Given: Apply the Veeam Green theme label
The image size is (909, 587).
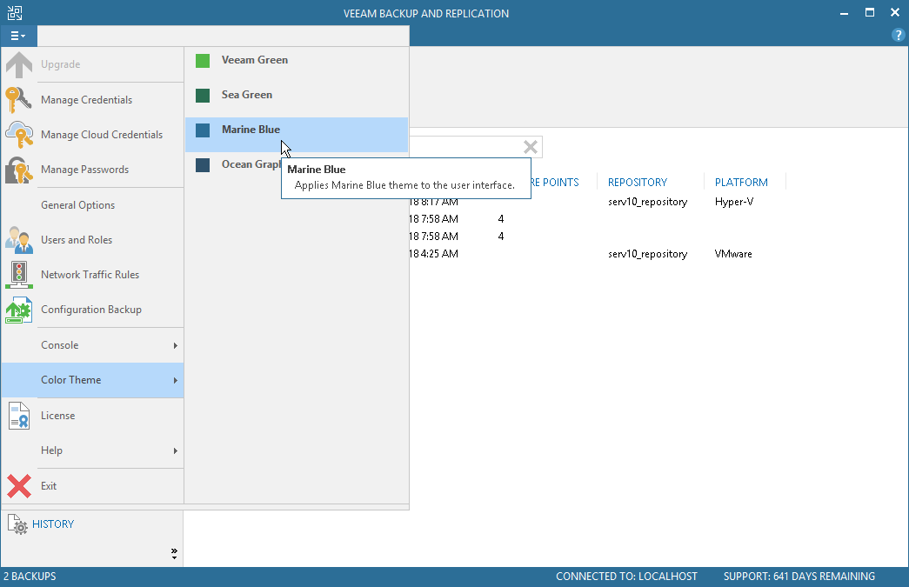Looking at the screenshot, I should click(255, 60).
